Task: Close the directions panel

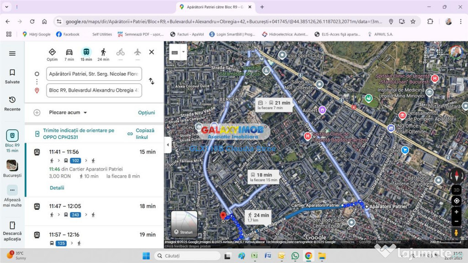Action: point(152,52)
